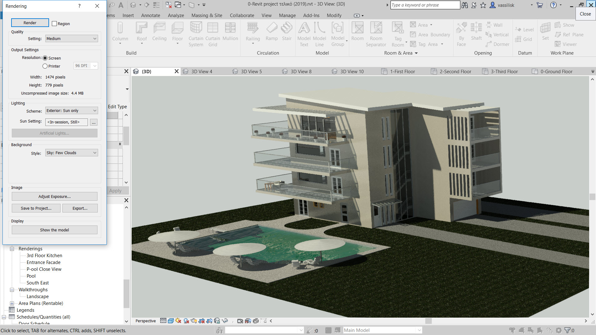
Task: Go to the Manage ribbon tab
Action: pos(287,16)
